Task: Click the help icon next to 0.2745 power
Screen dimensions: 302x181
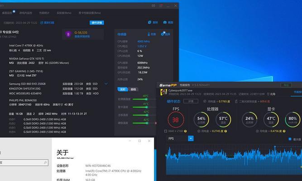Action: [x=225, y=131]
